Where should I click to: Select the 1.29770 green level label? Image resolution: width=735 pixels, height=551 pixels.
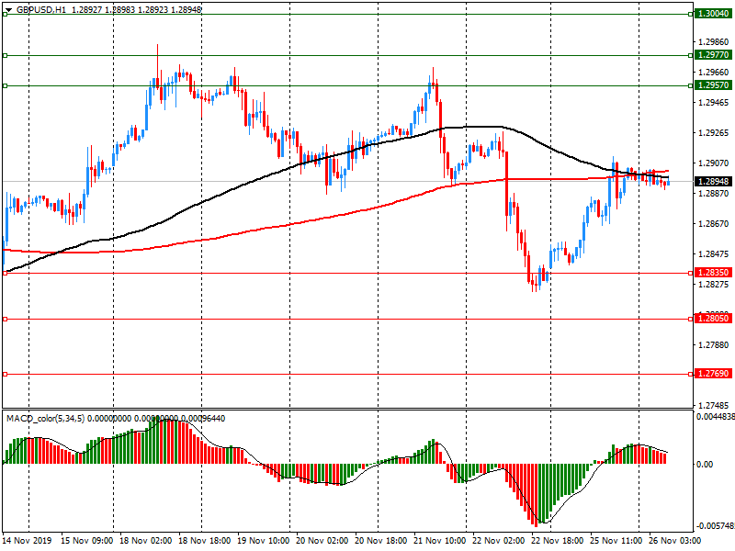(x=713, y=55)
